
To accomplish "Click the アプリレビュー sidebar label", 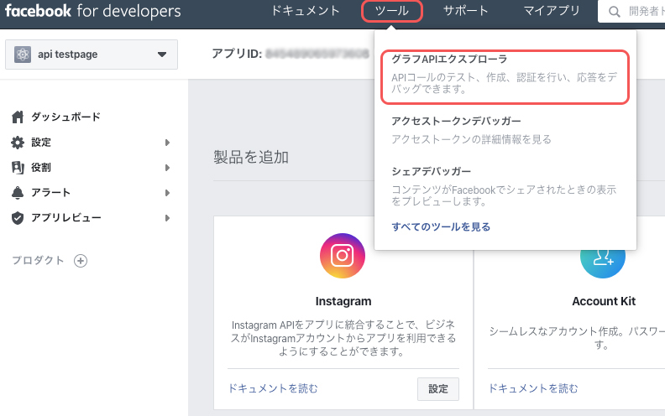I will click(66, 218).
